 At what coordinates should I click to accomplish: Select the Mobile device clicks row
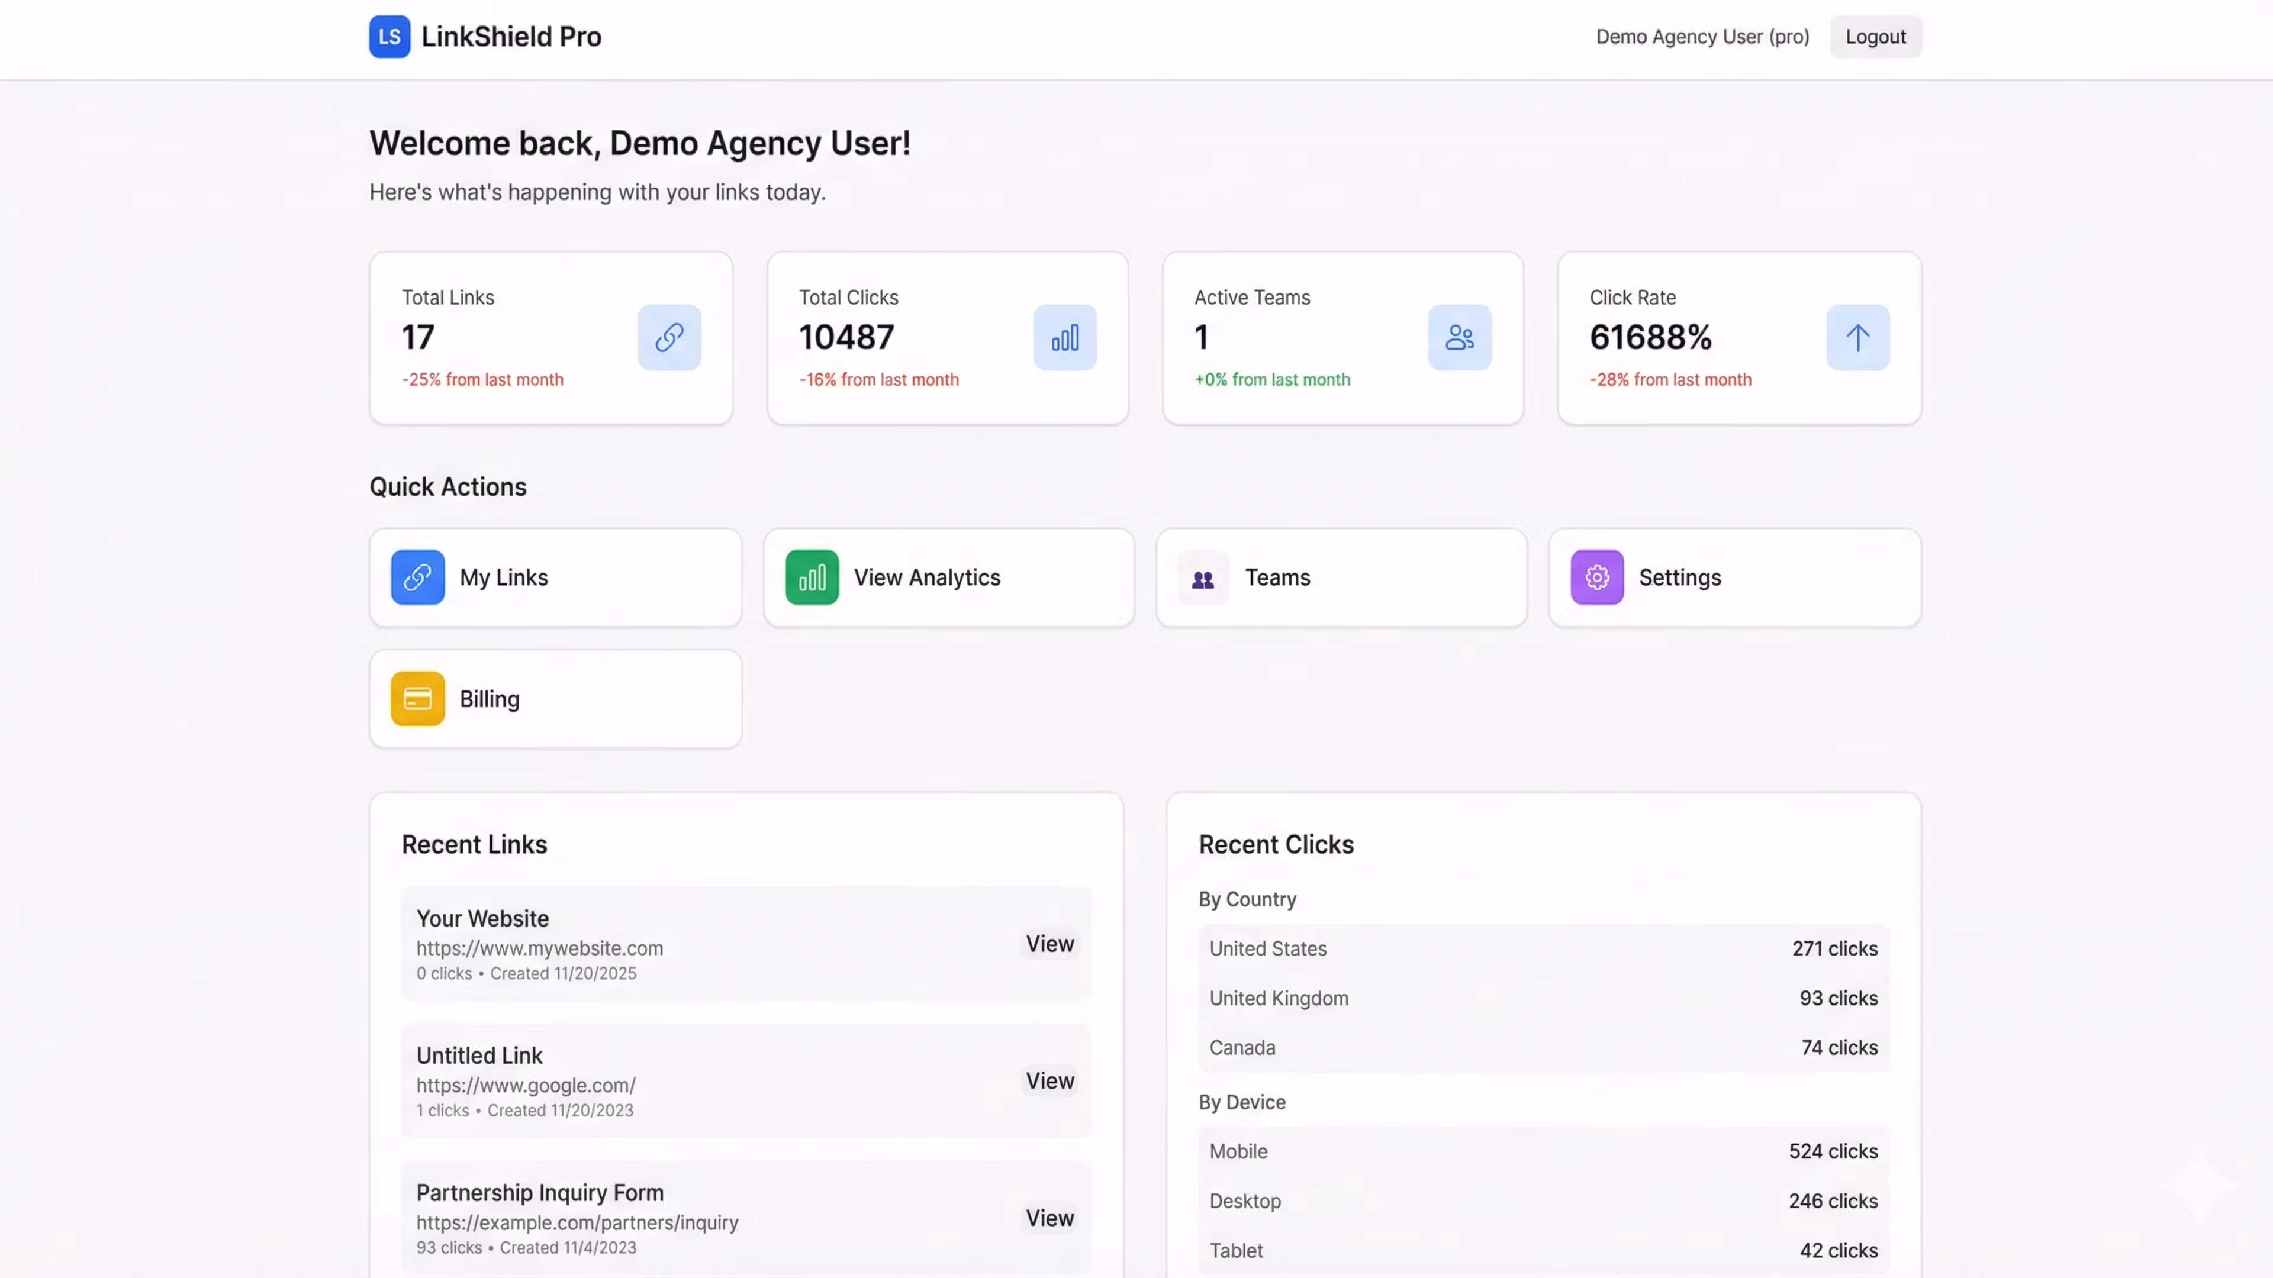pos(1543,1151)
